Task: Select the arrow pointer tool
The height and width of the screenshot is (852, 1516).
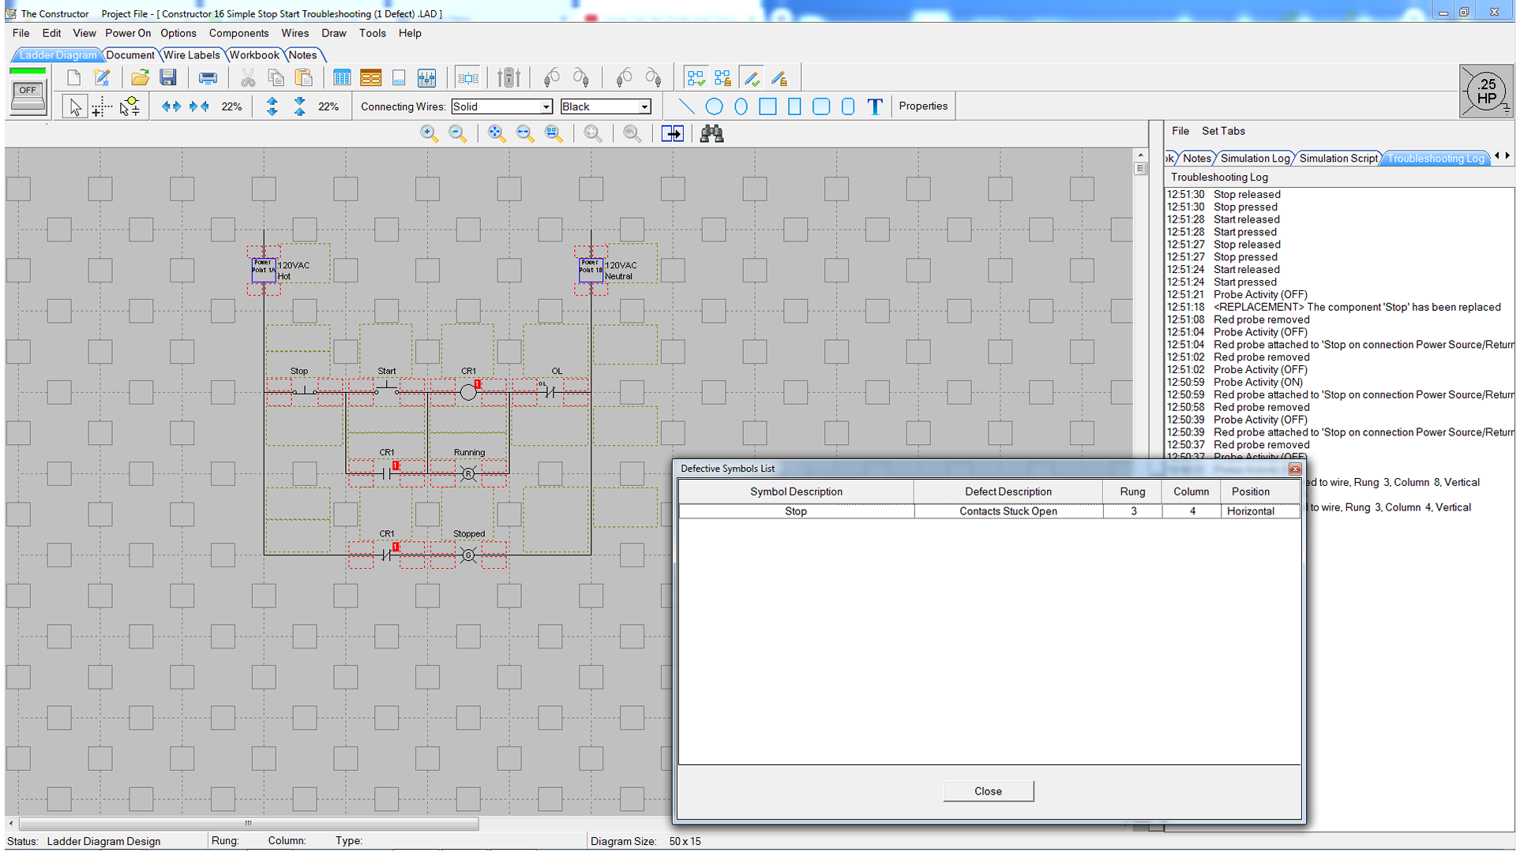Action: pos(74,106)
